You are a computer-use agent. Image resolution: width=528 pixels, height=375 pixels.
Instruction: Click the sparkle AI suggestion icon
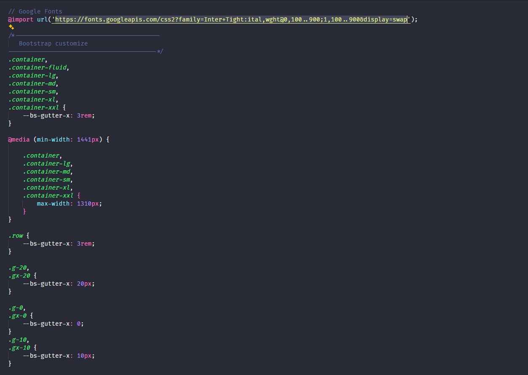click(11, 27)
